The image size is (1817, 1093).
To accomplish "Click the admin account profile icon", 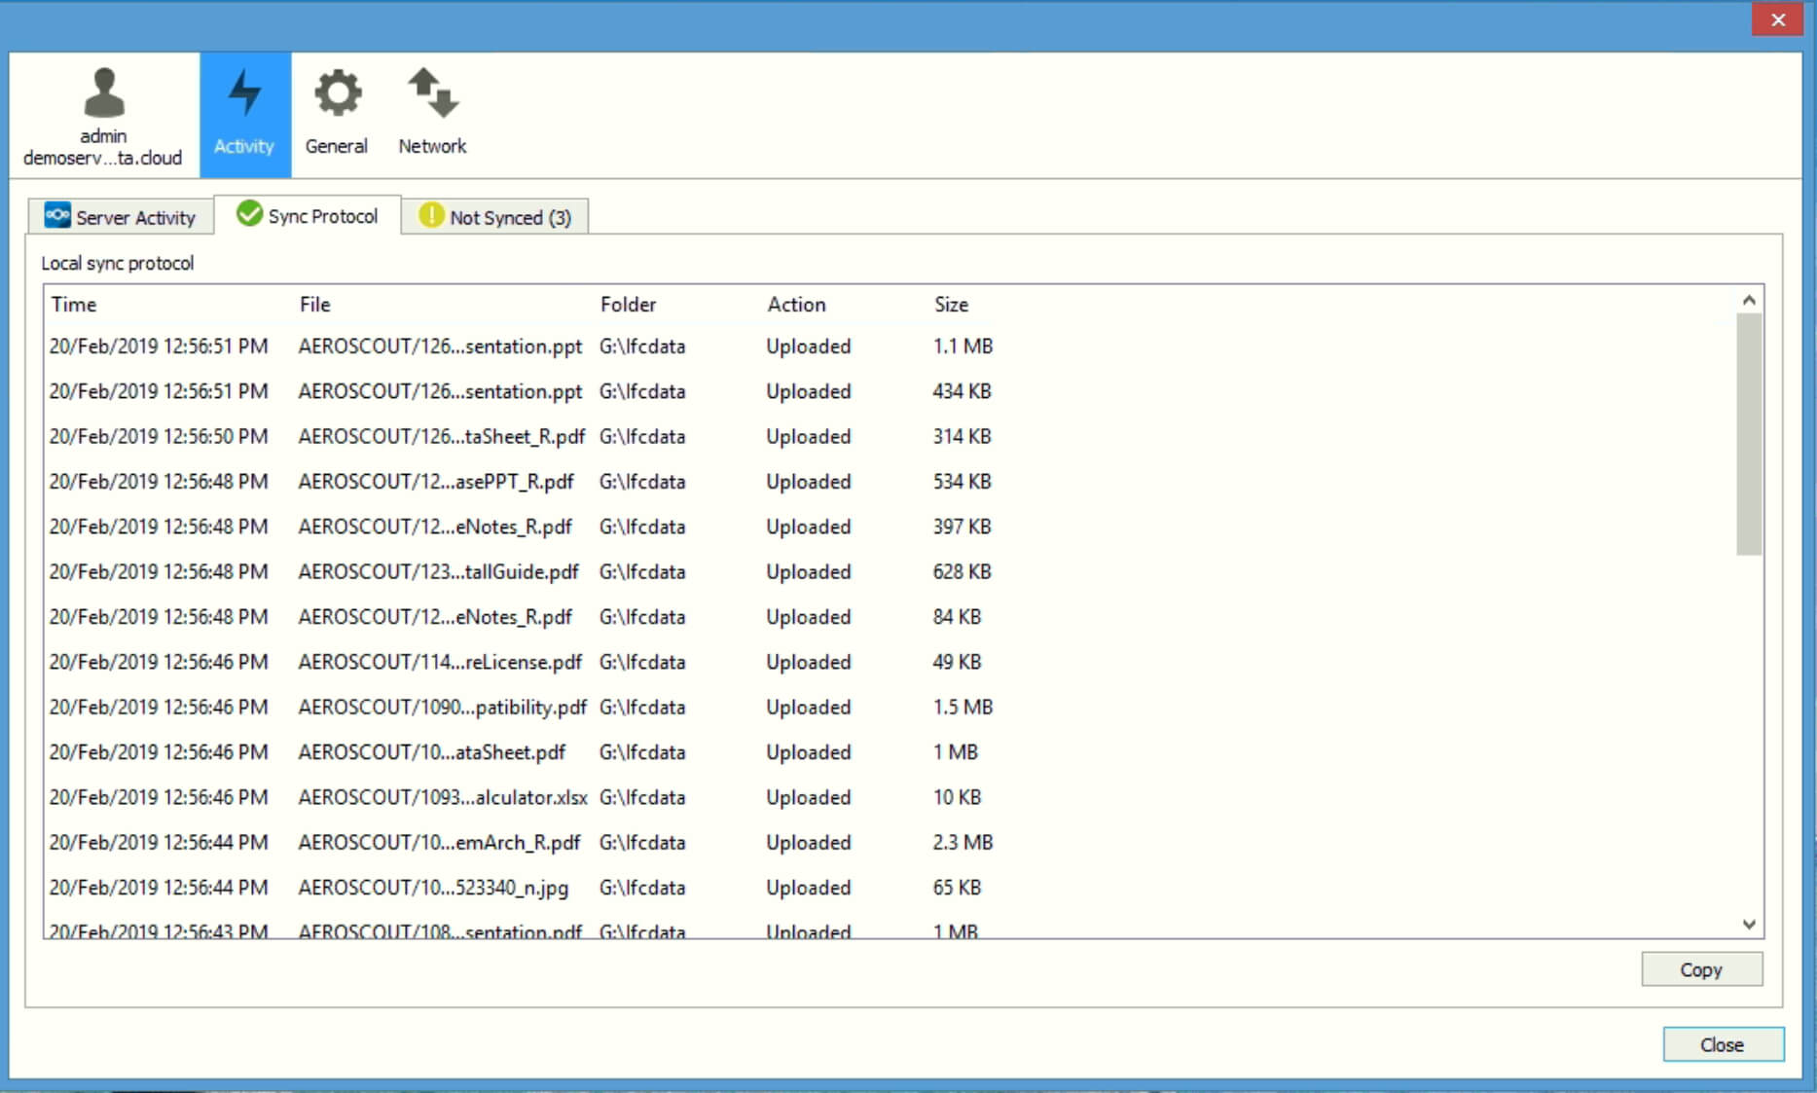I will pos(105,94).
